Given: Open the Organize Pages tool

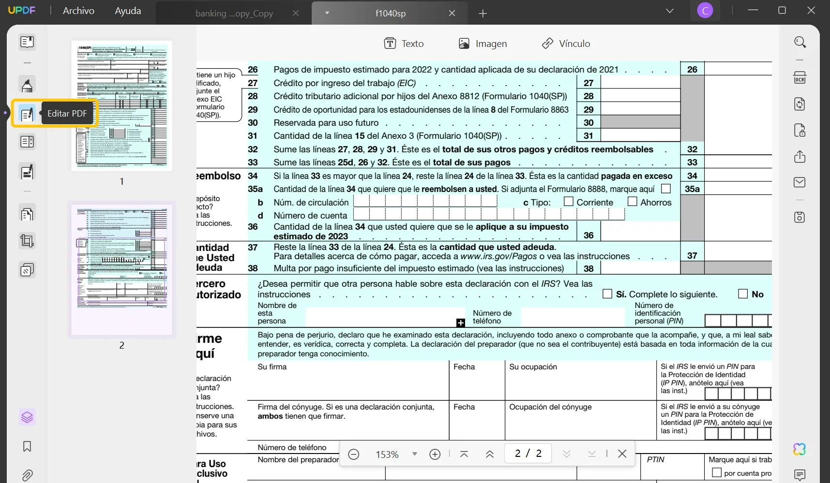Looking at the screenshot, I should point(27,213).
